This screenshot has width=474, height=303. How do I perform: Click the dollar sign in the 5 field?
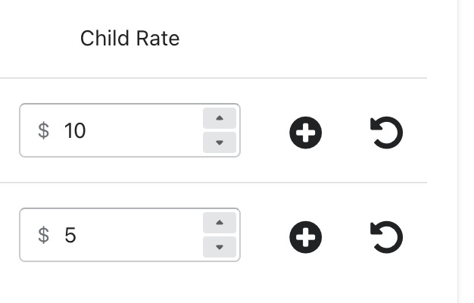(x=43, y=236)
